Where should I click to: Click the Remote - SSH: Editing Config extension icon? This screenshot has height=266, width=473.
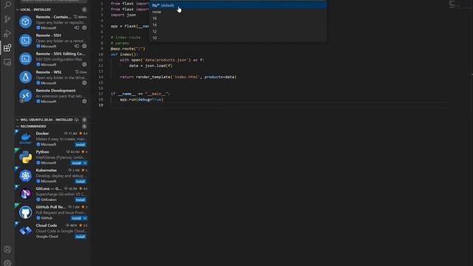coord(25,58)
